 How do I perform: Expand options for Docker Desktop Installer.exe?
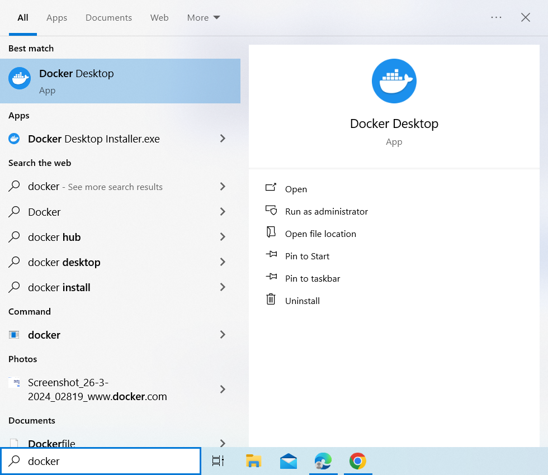pos(223,139)
